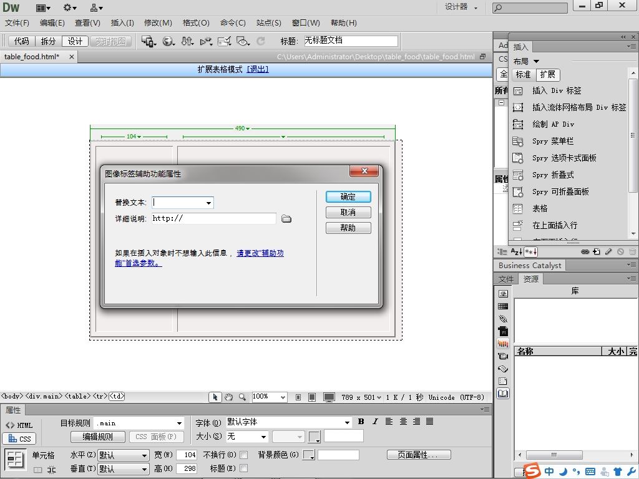Click the 帮助 button in dialog
This screenshot has height=479, width=639.
tap(348, 228)
